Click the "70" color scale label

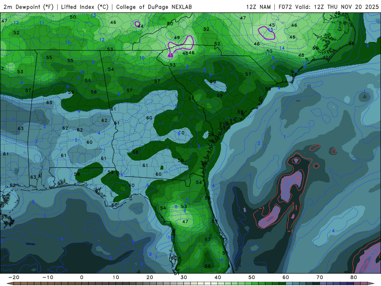coord(320,277)
